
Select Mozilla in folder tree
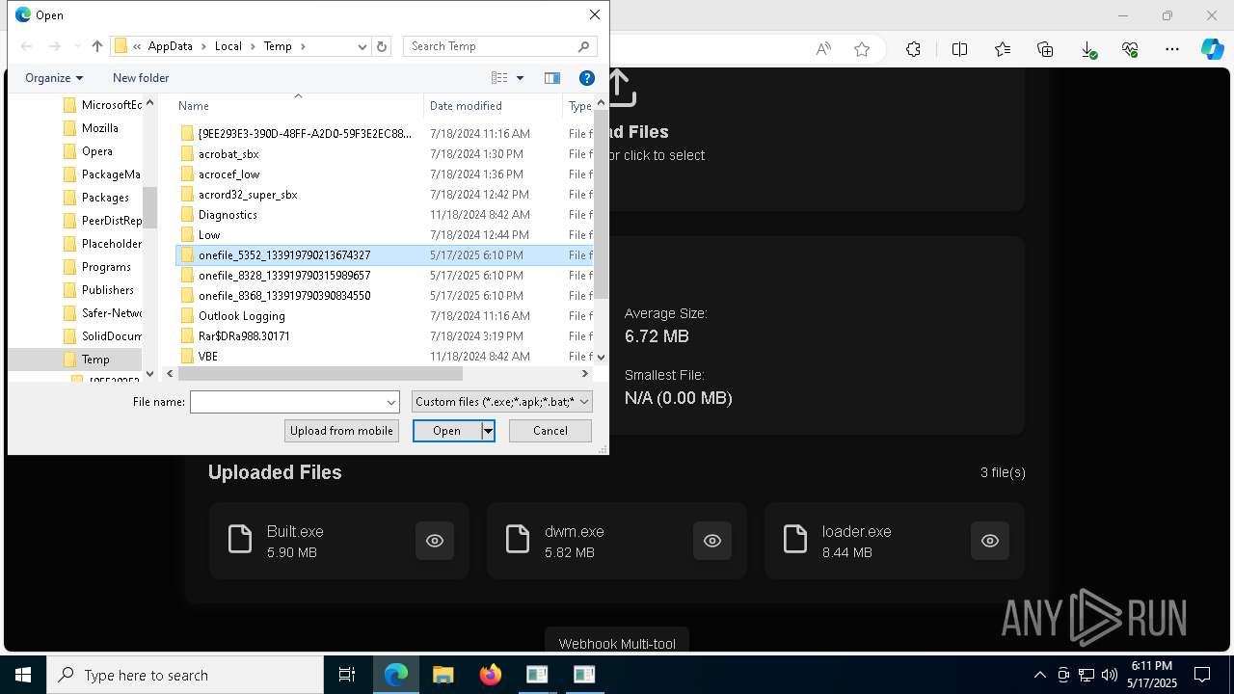(100, 128)
